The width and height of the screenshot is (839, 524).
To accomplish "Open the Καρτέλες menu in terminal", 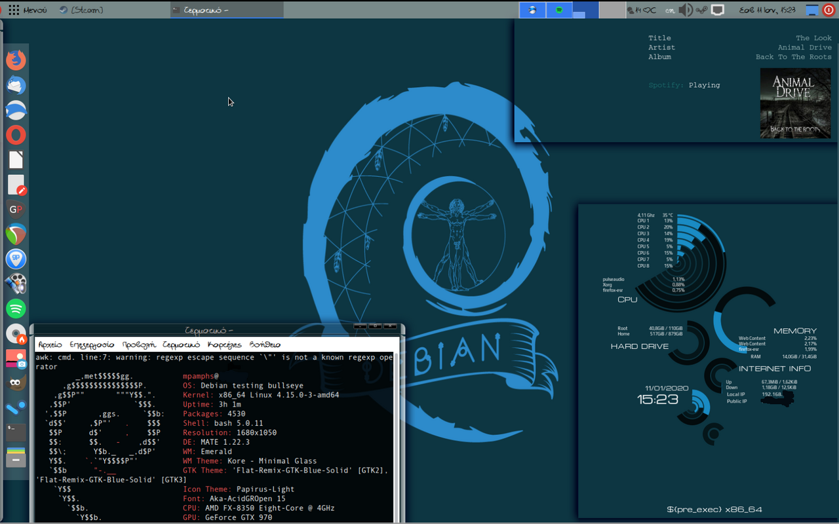I will click(x=224, y=345).
